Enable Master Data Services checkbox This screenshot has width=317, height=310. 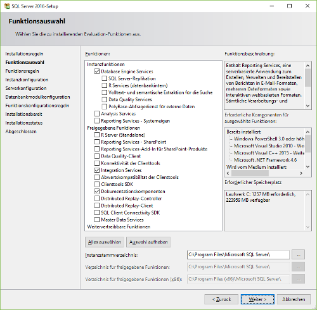pyautogui.click(x=97, y=220)
